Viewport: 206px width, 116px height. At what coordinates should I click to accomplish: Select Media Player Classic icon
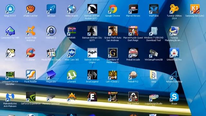click(51, 53)
